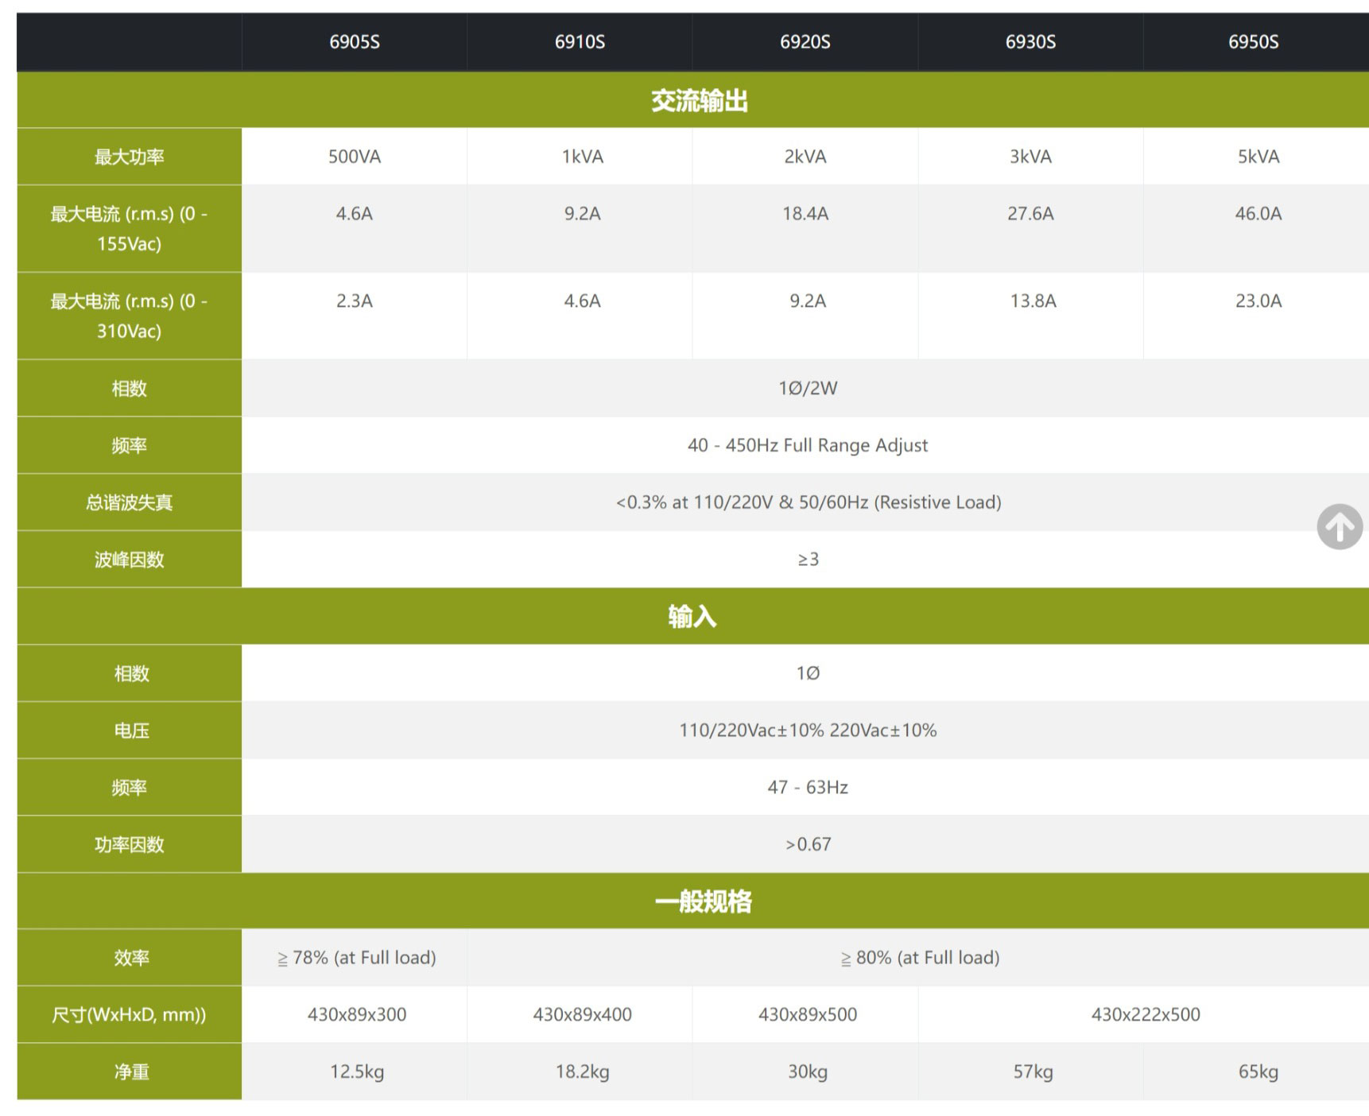Click the 交流输出 section header
1369x1116 pixels.
tap(699, 101)
